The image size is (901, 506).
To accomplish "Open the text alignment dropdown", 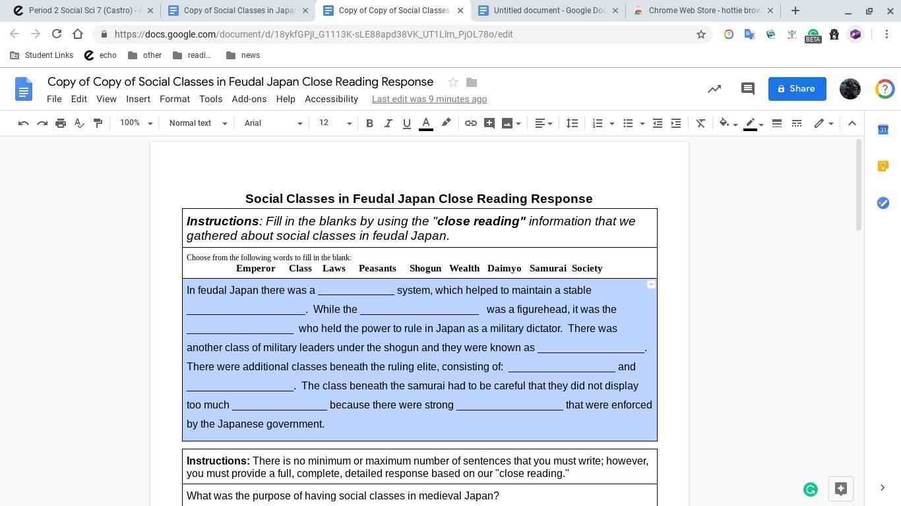I will point(544,123).
